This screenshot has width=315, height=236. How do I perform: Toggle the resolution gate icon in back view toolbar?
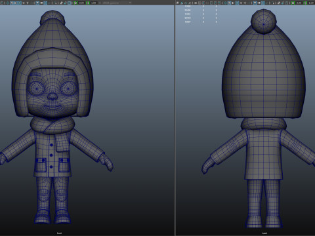203,3
